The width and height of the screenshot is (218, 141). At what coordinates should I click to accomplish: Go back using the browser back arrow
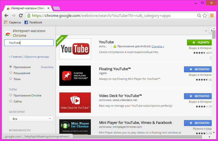click(x=6, y=15)
